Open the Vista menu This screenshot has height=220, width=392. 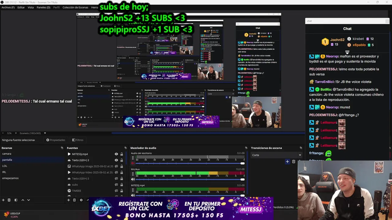coord(31,7)
